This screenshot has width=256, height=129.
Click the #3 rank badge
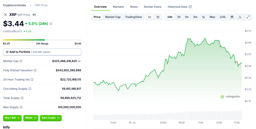(34, 15)
